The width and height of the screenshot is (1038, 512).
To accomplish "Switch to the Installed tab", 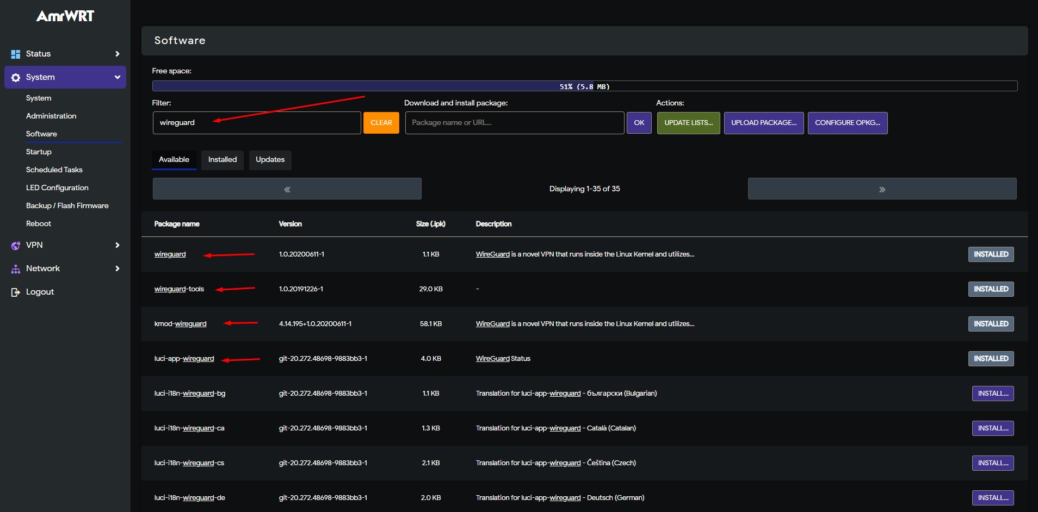I will (223, 160).
